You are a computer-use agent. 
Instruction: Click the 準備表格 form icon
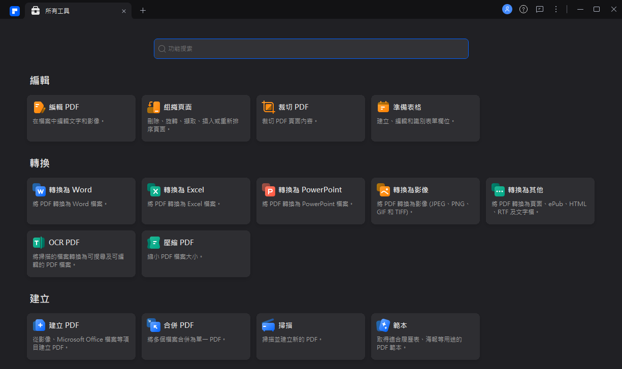point(383,107)
